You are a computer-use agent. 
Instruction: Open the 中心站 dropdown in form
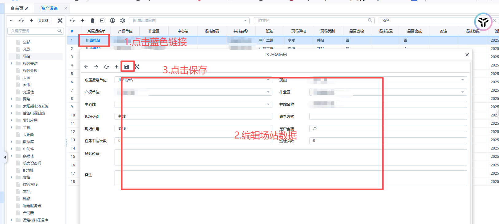point(268,104)
